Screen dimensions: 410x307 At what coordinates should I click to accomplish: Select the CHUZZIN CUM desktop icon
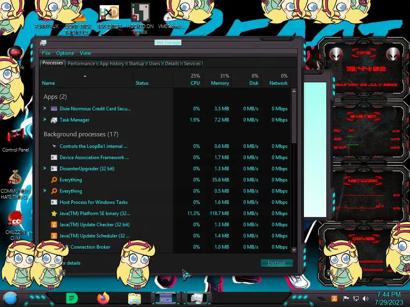[16, 226]
